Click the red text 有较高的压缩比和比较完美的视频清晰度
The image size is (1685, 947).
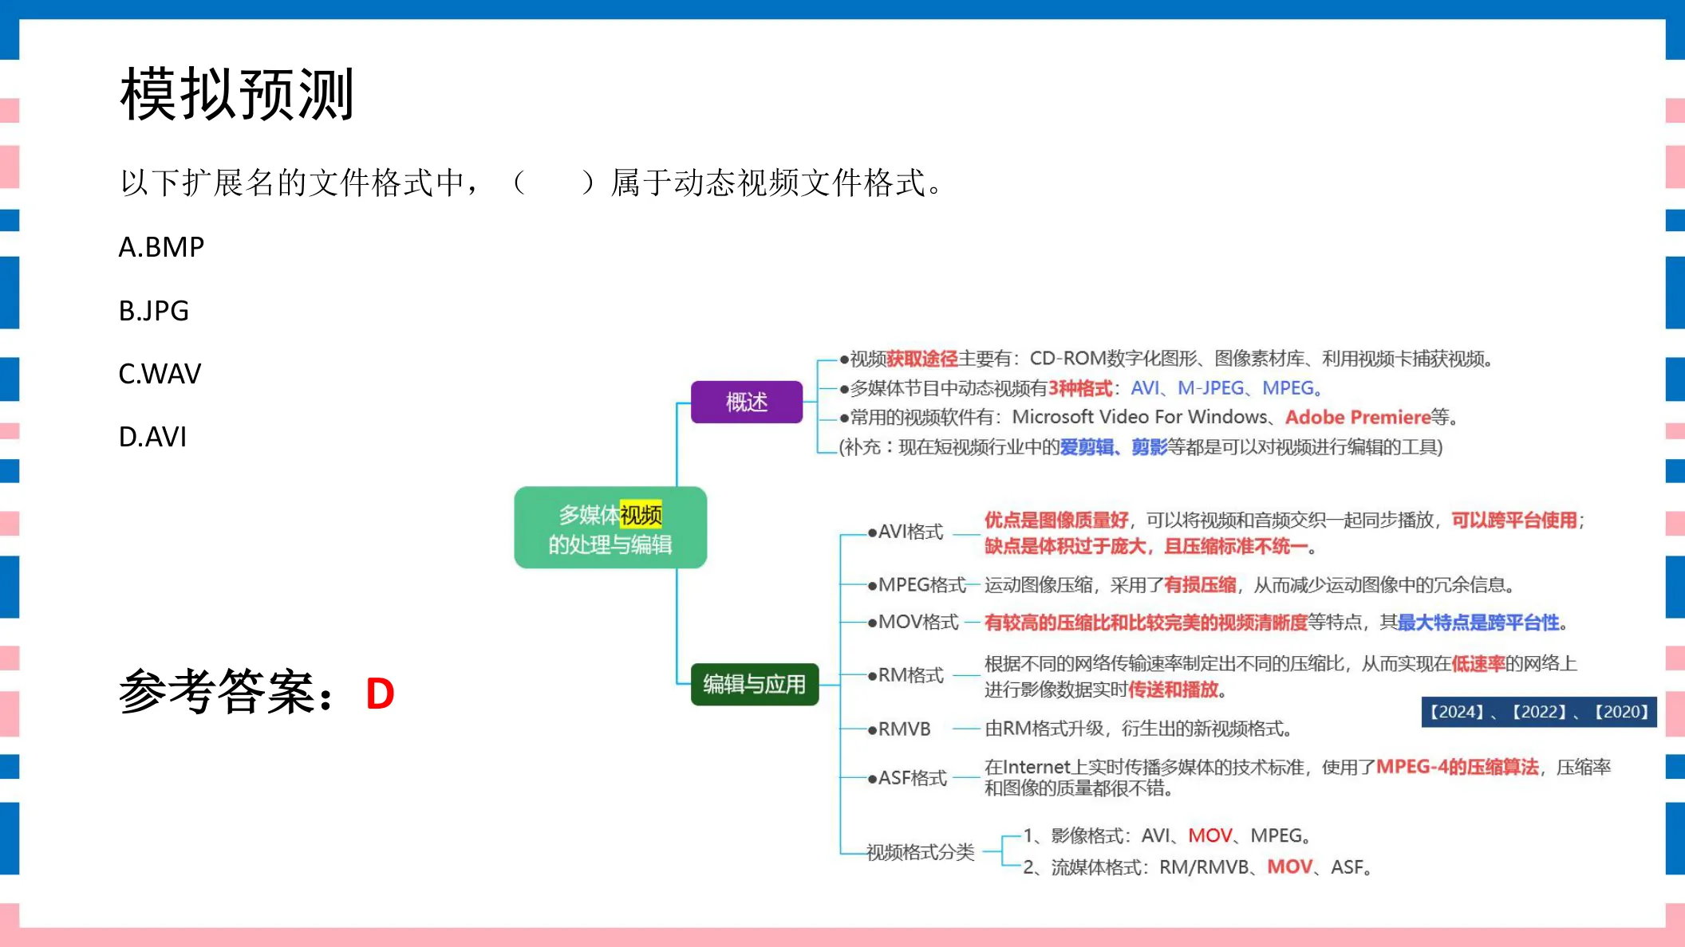[x=1146, y=623]
